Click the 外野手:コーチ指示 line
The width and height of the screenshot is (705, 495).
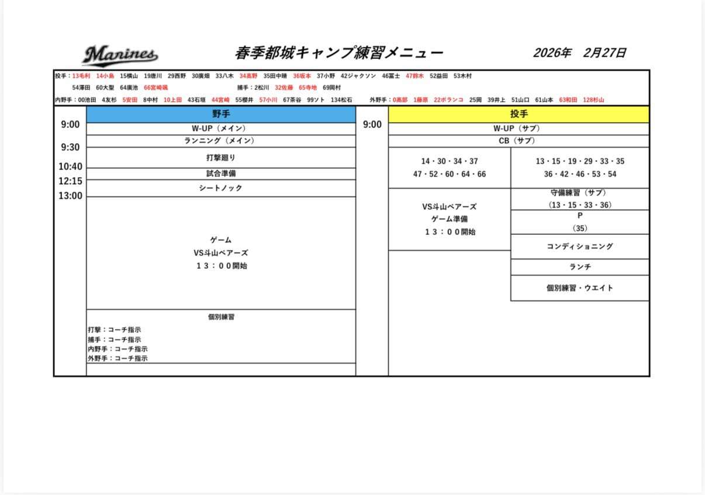(x=117, y=358)
